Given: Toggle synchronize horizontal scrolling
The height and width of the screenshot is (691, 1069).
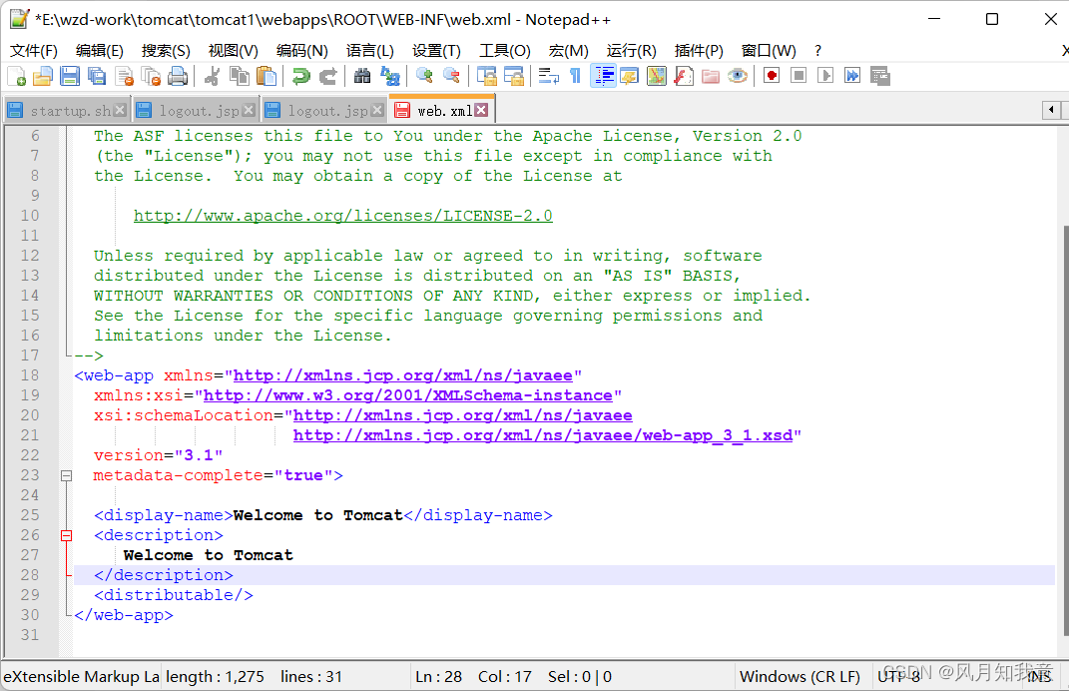Looking at the screenshot, I should tap(513, 76).
